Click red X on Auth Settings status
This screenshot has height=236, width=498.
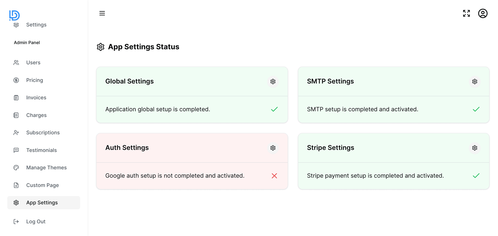274,176
